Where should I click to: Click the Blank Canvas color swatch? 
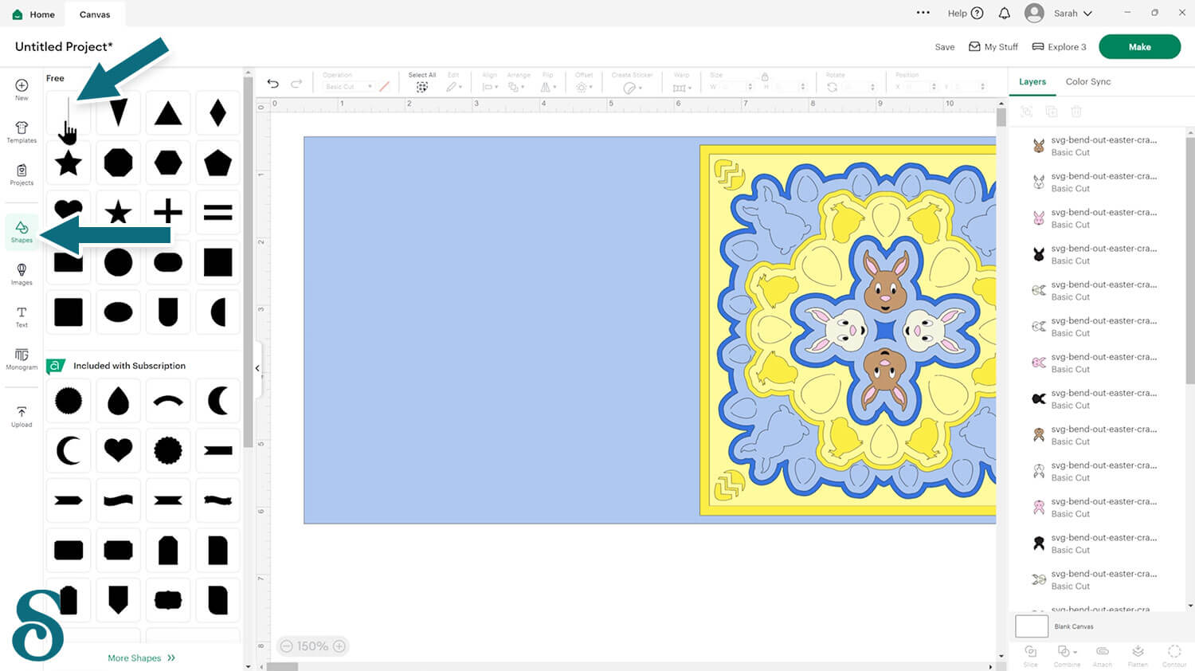click(1032, 626)
